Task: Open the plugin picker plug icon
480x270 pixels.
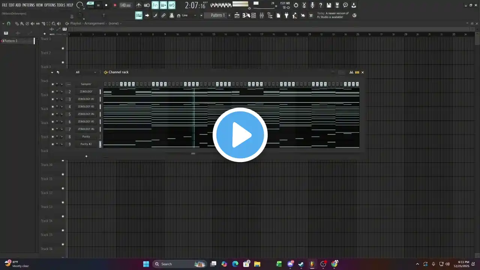Action: click(x=286, y=15)
